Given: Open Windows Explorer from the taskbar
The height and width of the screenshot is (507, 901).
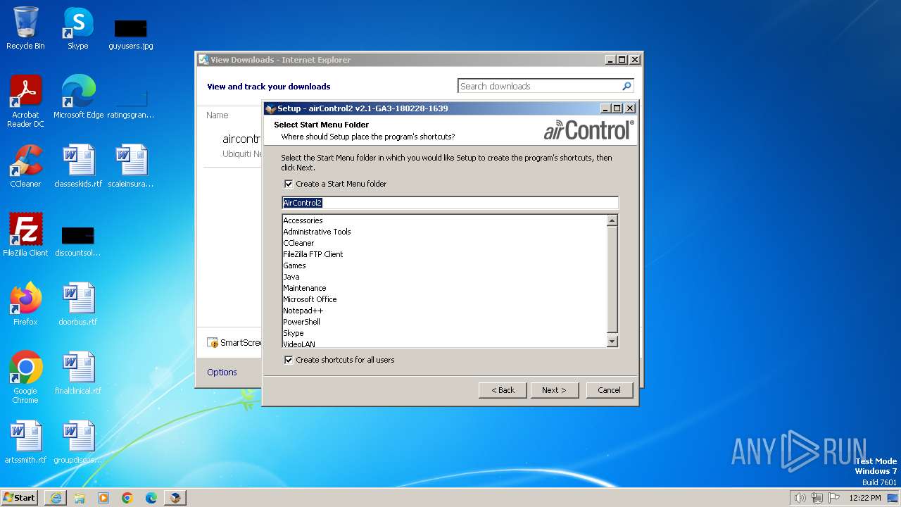Looking at the screenshot, I should (80, 498).
